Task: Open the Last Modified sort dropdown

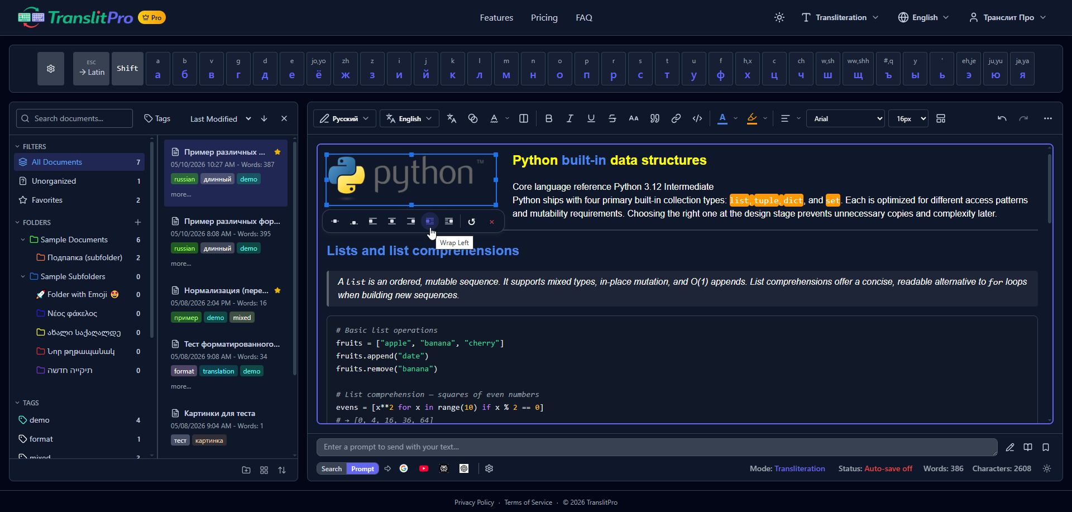Action: (221, 118)
